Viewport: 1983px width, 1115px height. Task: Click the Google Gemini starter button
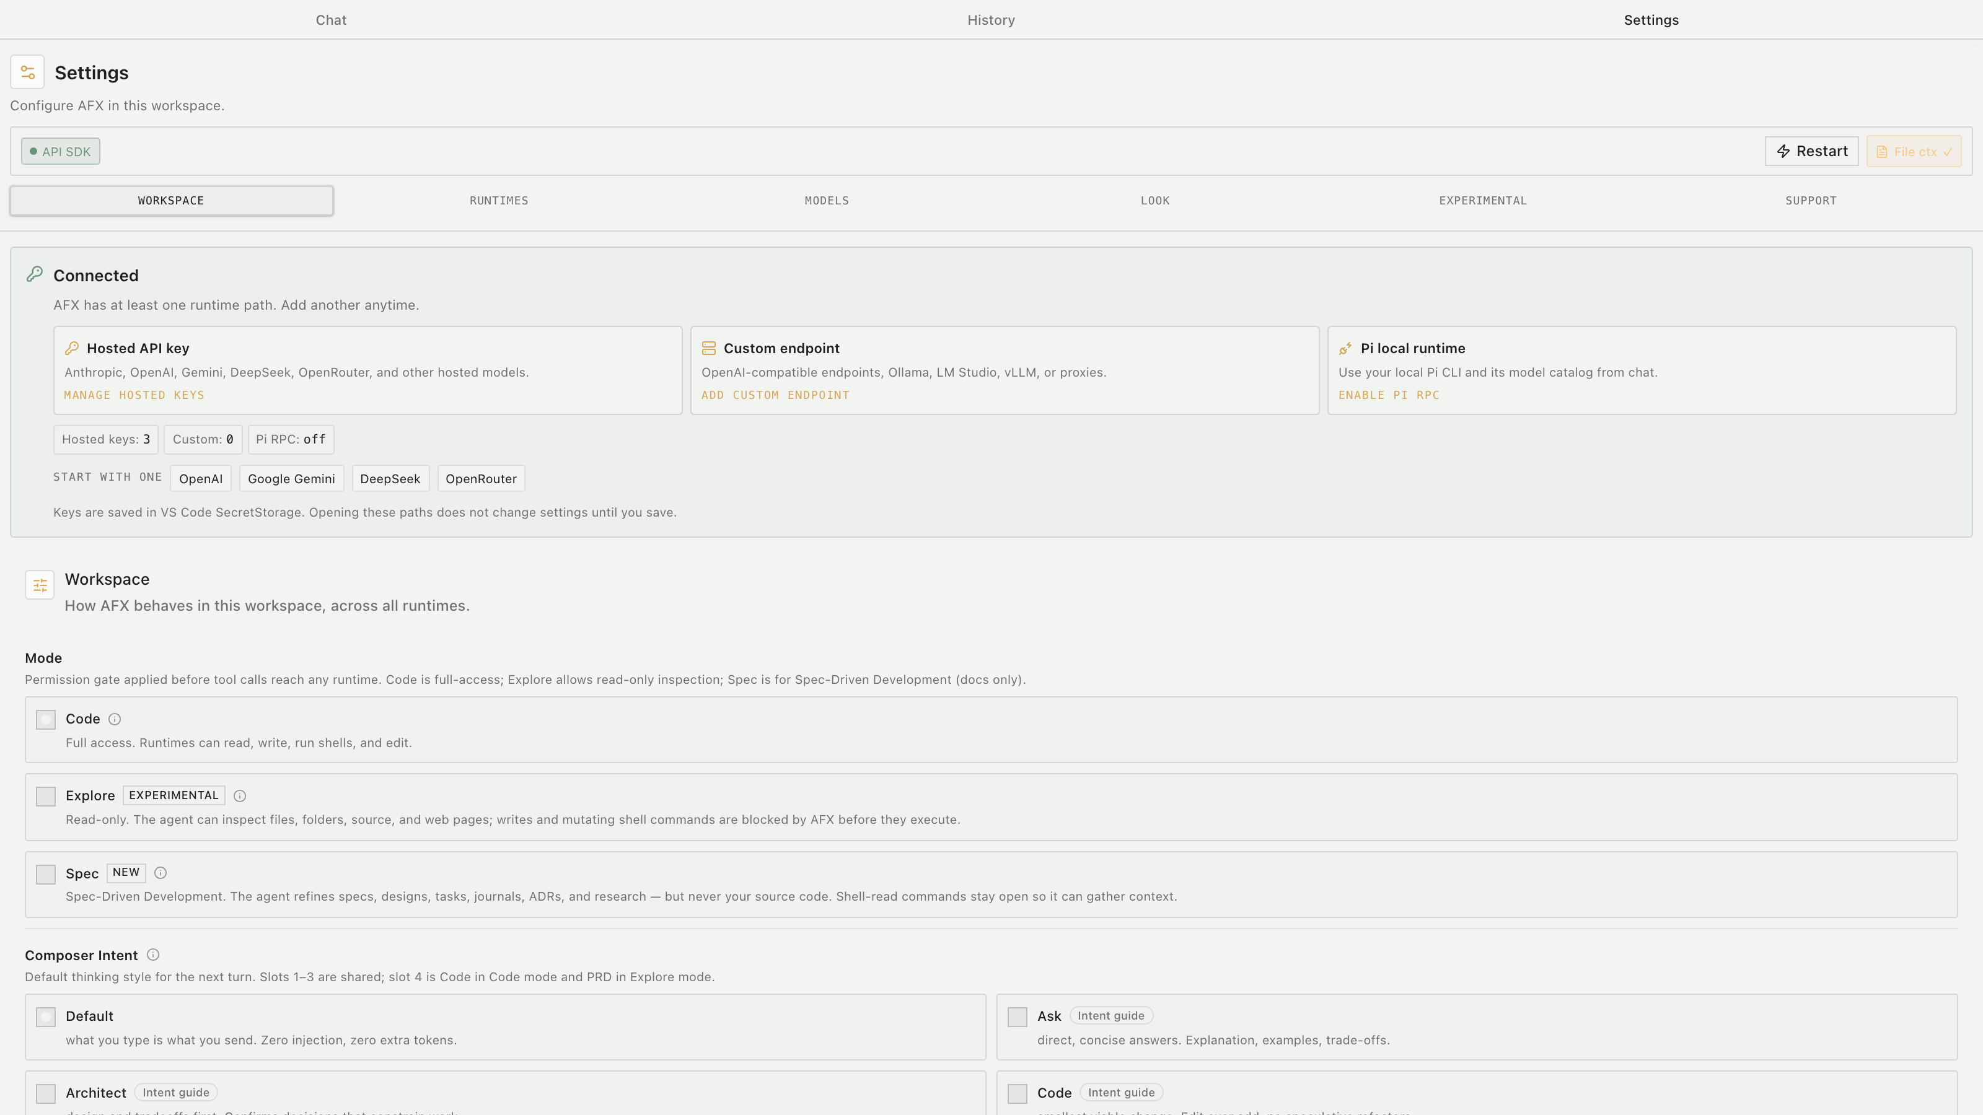click(291, 479)
